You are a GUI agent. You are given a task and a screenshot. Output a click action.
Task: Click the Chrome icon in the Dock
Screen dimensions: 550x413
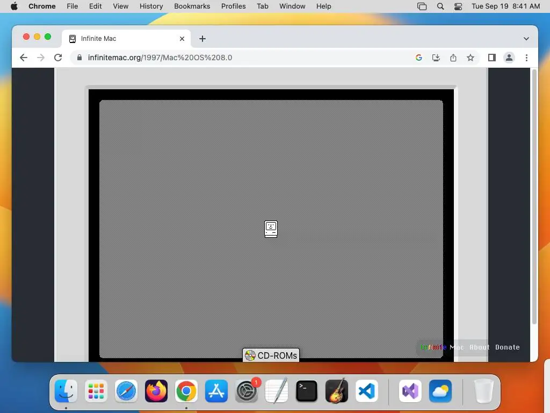[186, 391]
